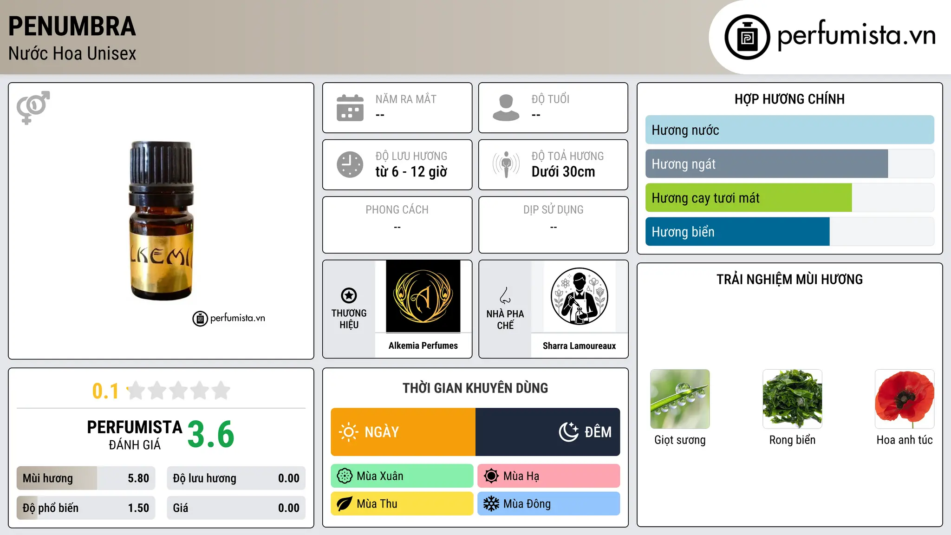The image size is (951, 535).
Task: Click the Hương ngát accord bar
Action: click(x=790, y=164)
